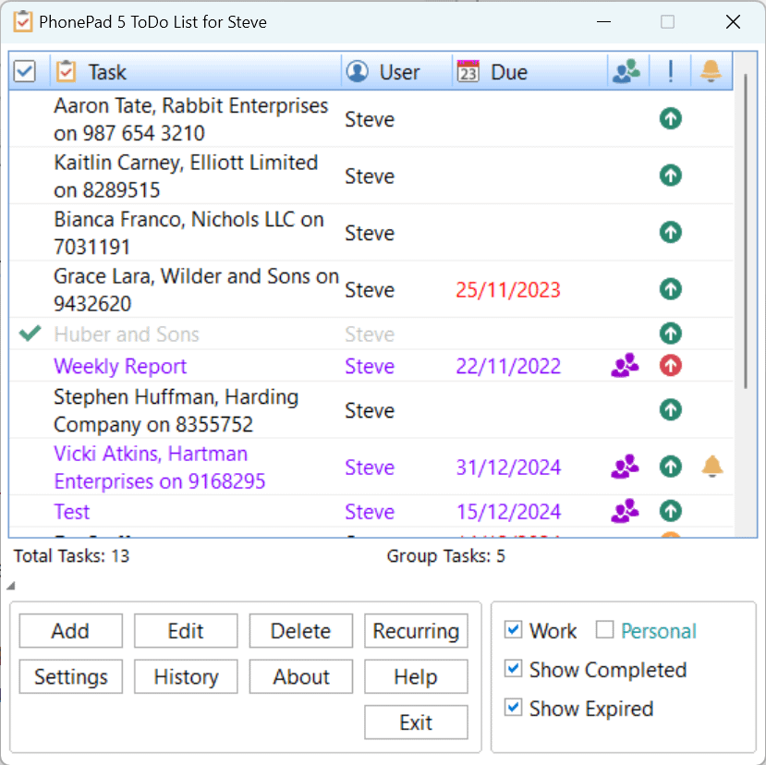Click reminder bell on Vicki Atkins row
This screenshot has width=766, height=765.
[x=712, y=466]
